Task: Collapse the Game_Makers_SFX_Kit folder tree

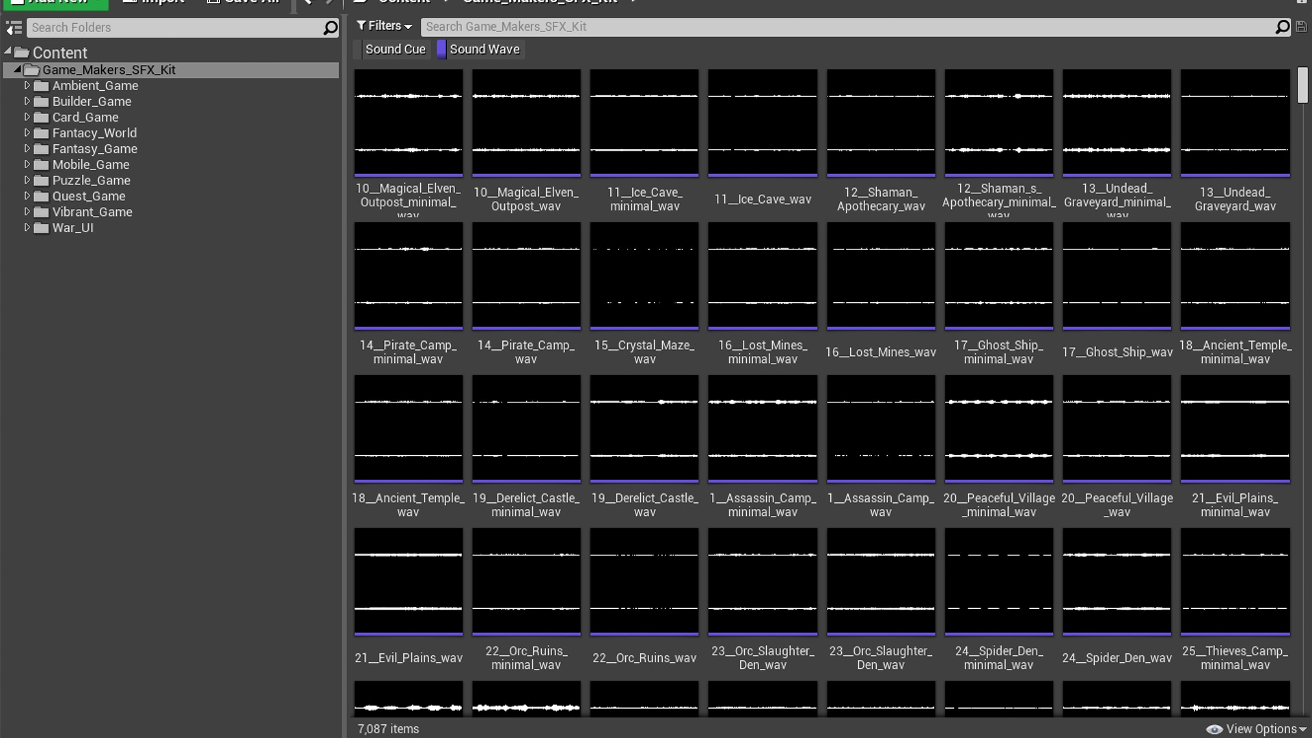Action: tap(18, 70)
